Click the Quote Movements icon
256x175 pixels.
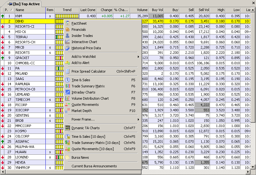tap(68, 105)
